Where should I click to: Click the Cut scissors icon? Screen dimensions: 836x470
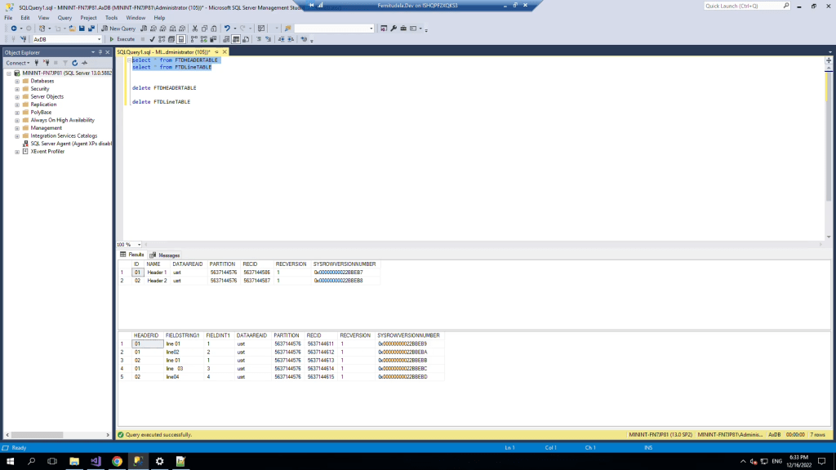point(195,28)
